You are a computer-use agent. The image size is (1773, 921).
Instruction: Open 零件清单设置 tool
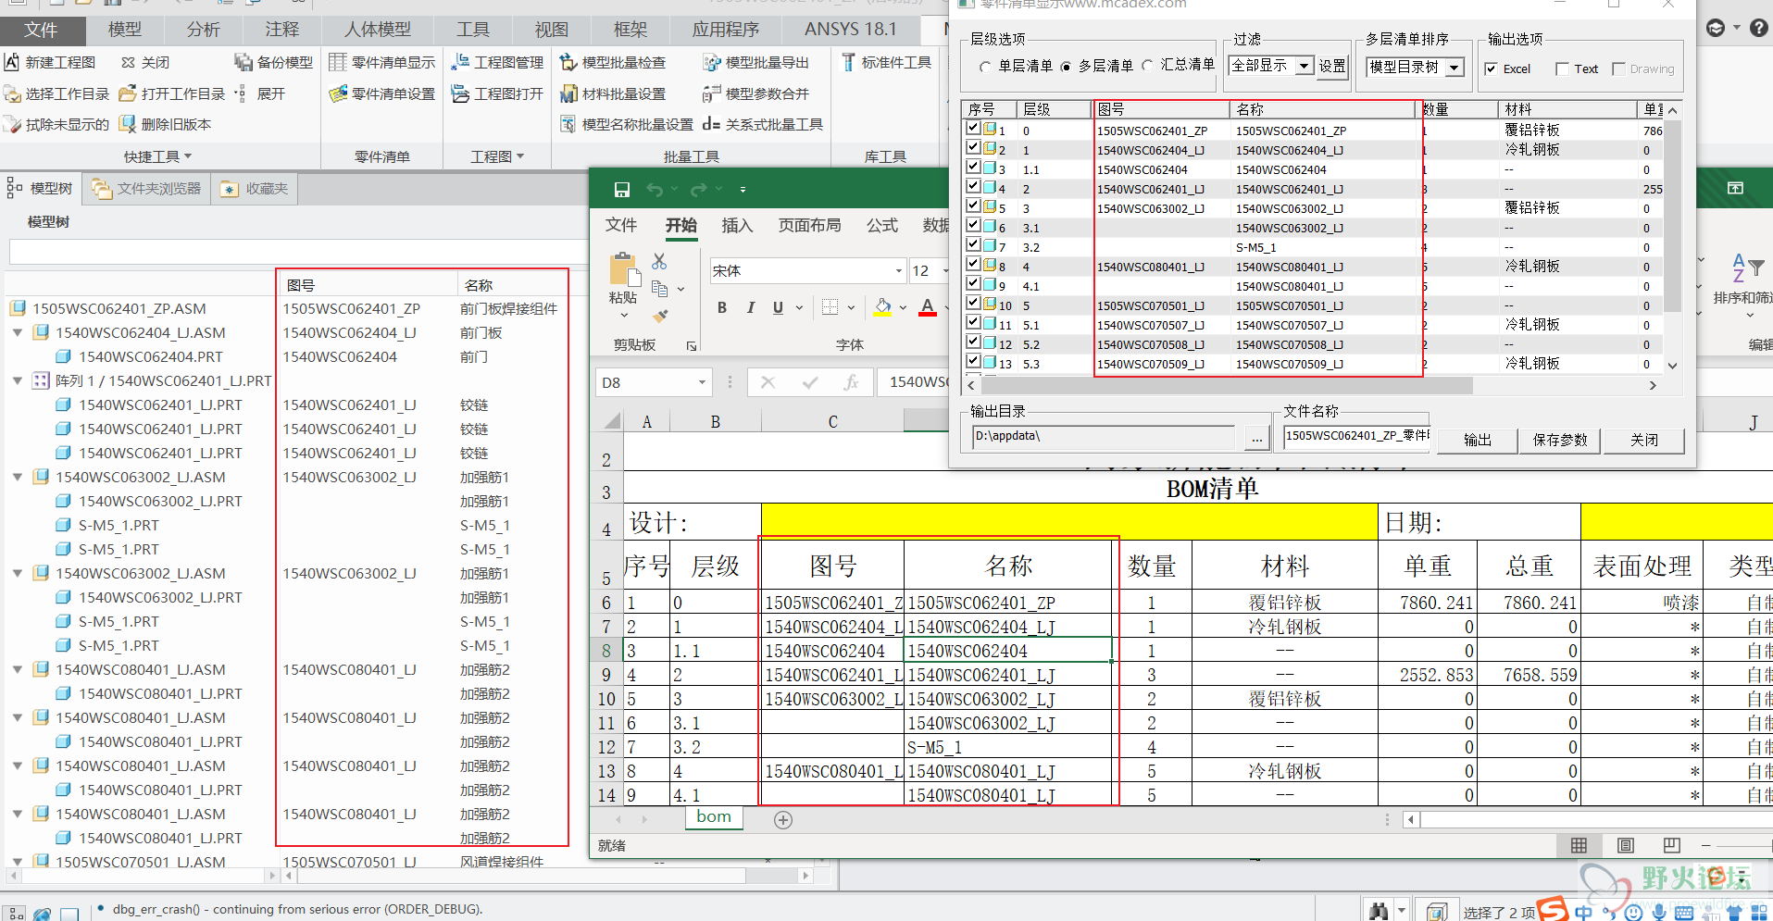[x=382, y=93]
